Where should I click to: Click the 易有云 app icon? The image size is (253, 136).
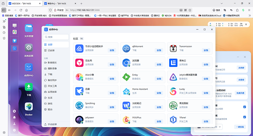tap(173, 63)
